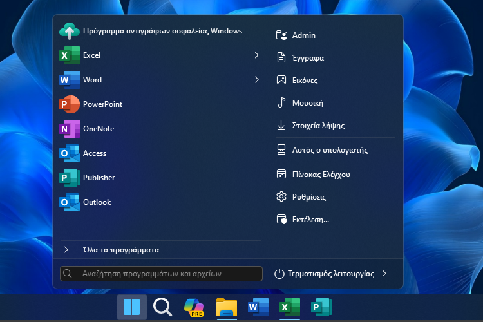Click the Εικόνες pictures icon
This screenshot has height=322, width=483.
click(x=281, y=80)
